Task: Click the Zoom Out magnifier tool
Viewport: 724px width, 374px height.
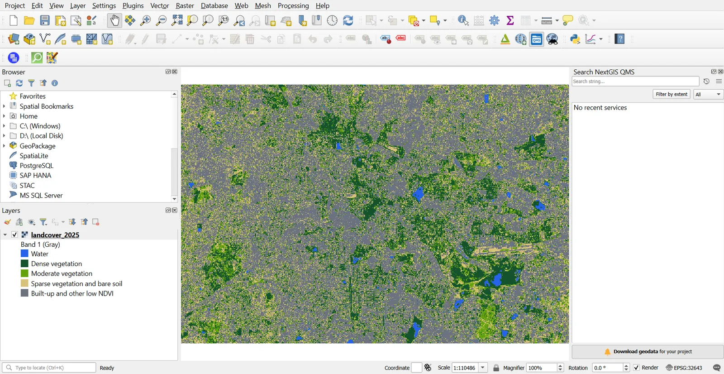Action: (x=161, y=20)
